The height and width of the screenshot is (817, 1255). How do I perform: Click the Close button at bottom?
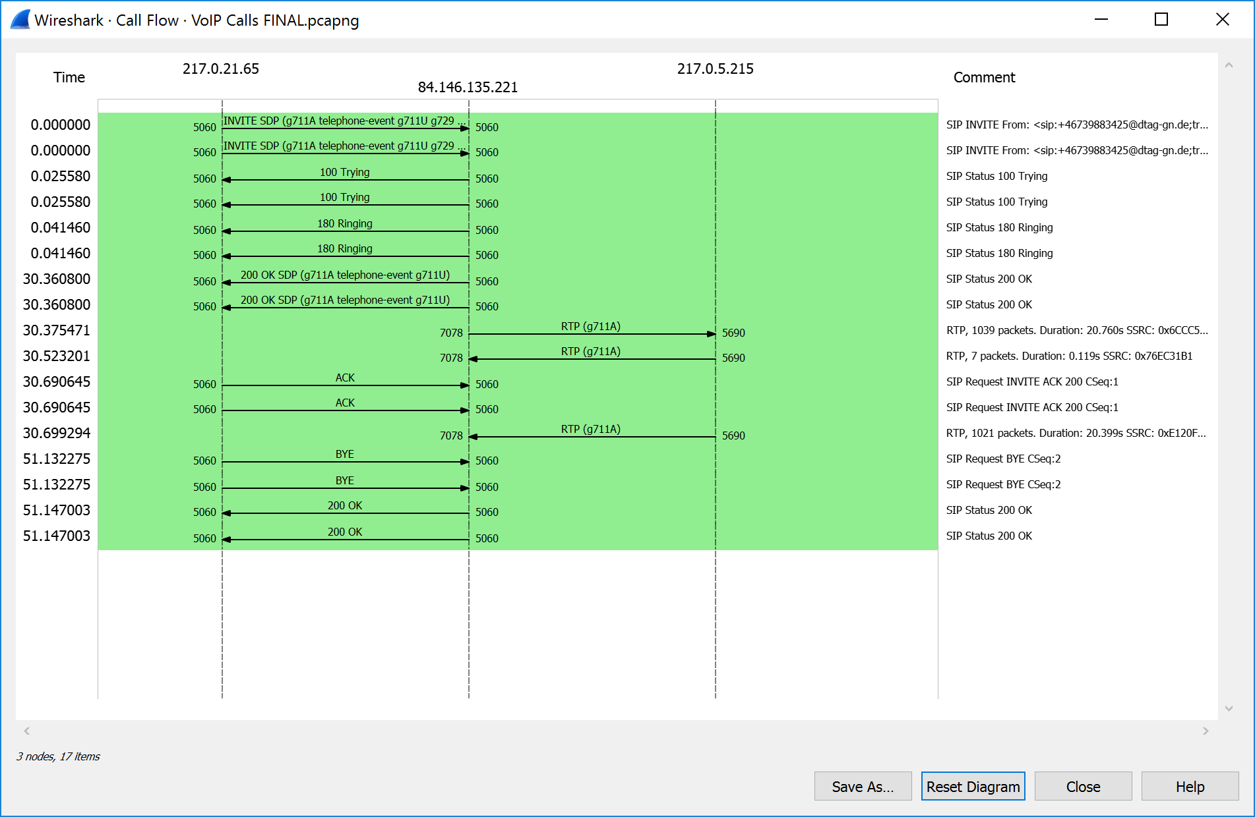point(1083,786)
